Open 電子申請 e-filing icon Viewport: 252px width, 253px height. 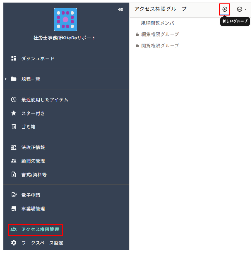click(x=14, y=195)
